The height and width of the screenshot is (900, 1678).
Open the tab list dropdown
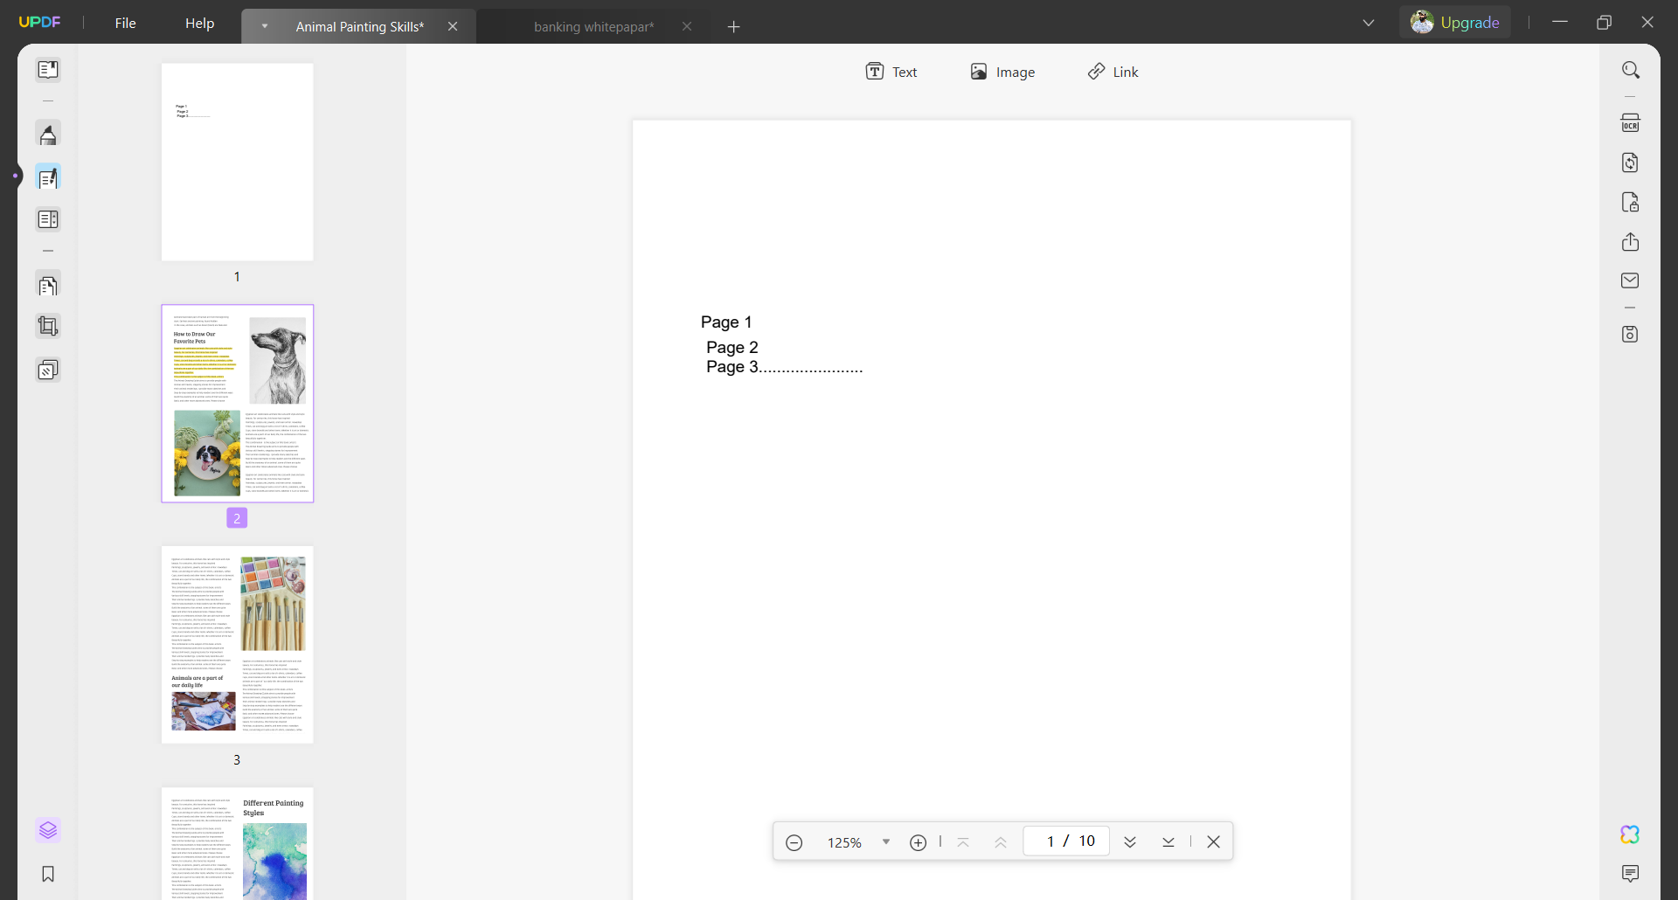pos(1369,22)
